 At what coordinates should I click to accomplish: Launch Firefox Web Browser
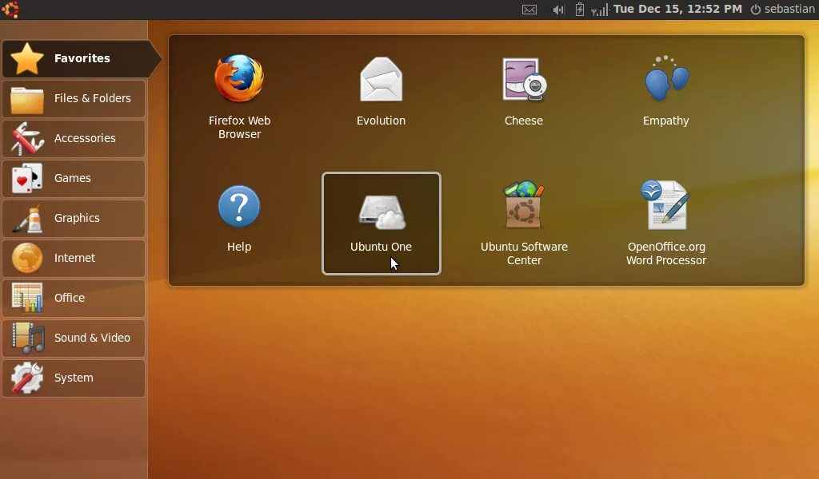(239, 97)
